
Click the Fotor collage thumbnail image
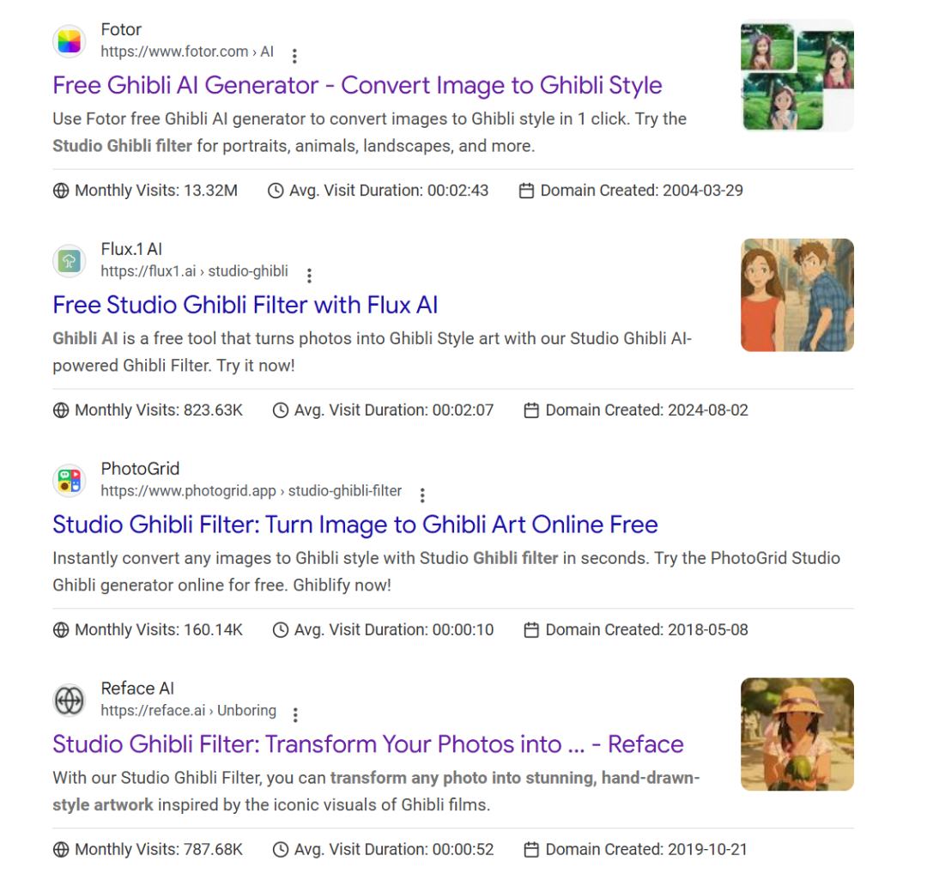coord(797,76)
